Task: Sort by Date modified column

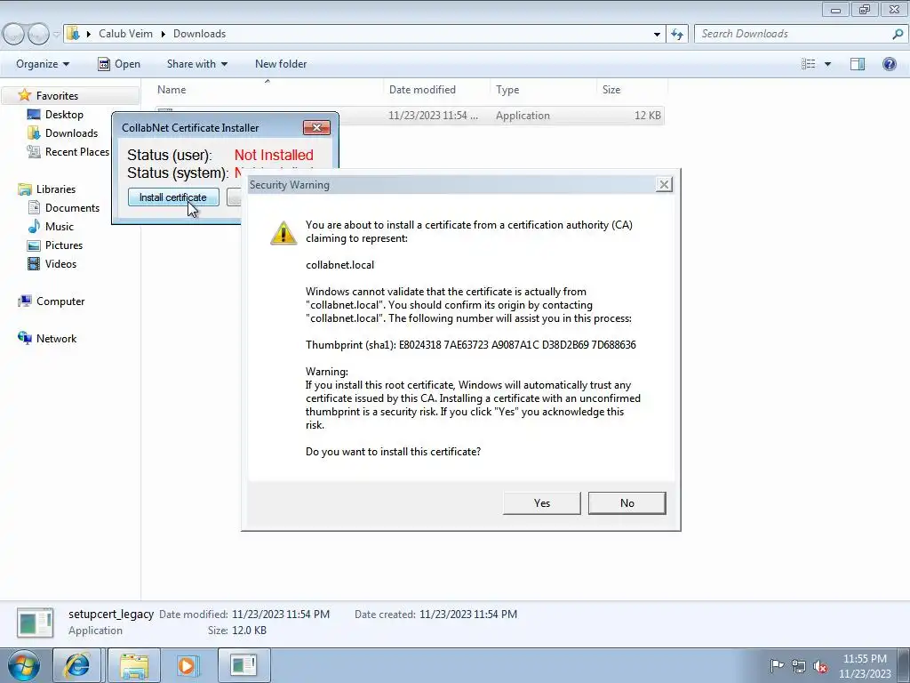Action: (x=422, y=90)
